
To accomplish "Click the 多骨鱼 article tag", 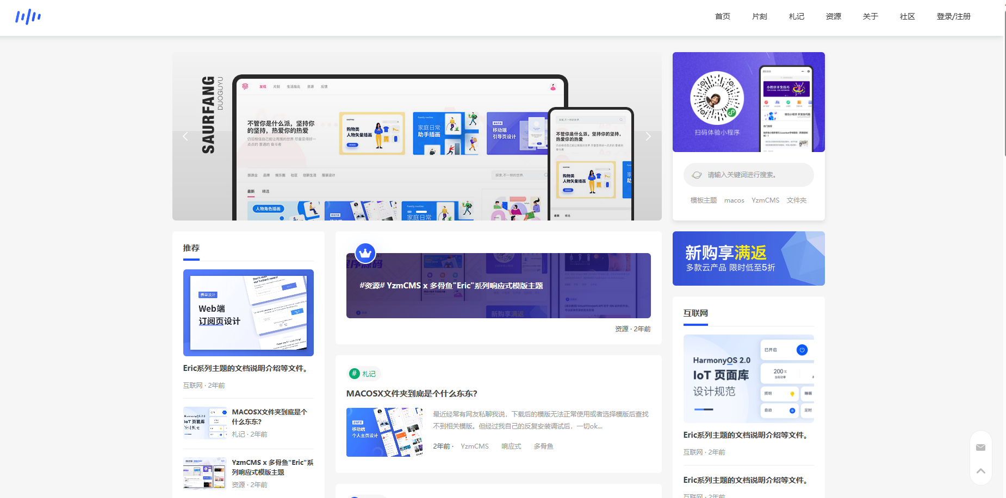I will (x=543, y=446).
